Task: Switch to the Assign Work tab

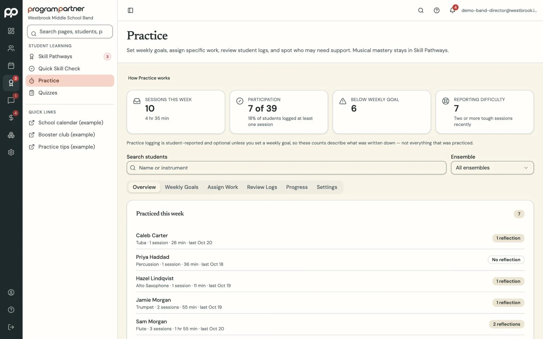Action: click(223, 187)
